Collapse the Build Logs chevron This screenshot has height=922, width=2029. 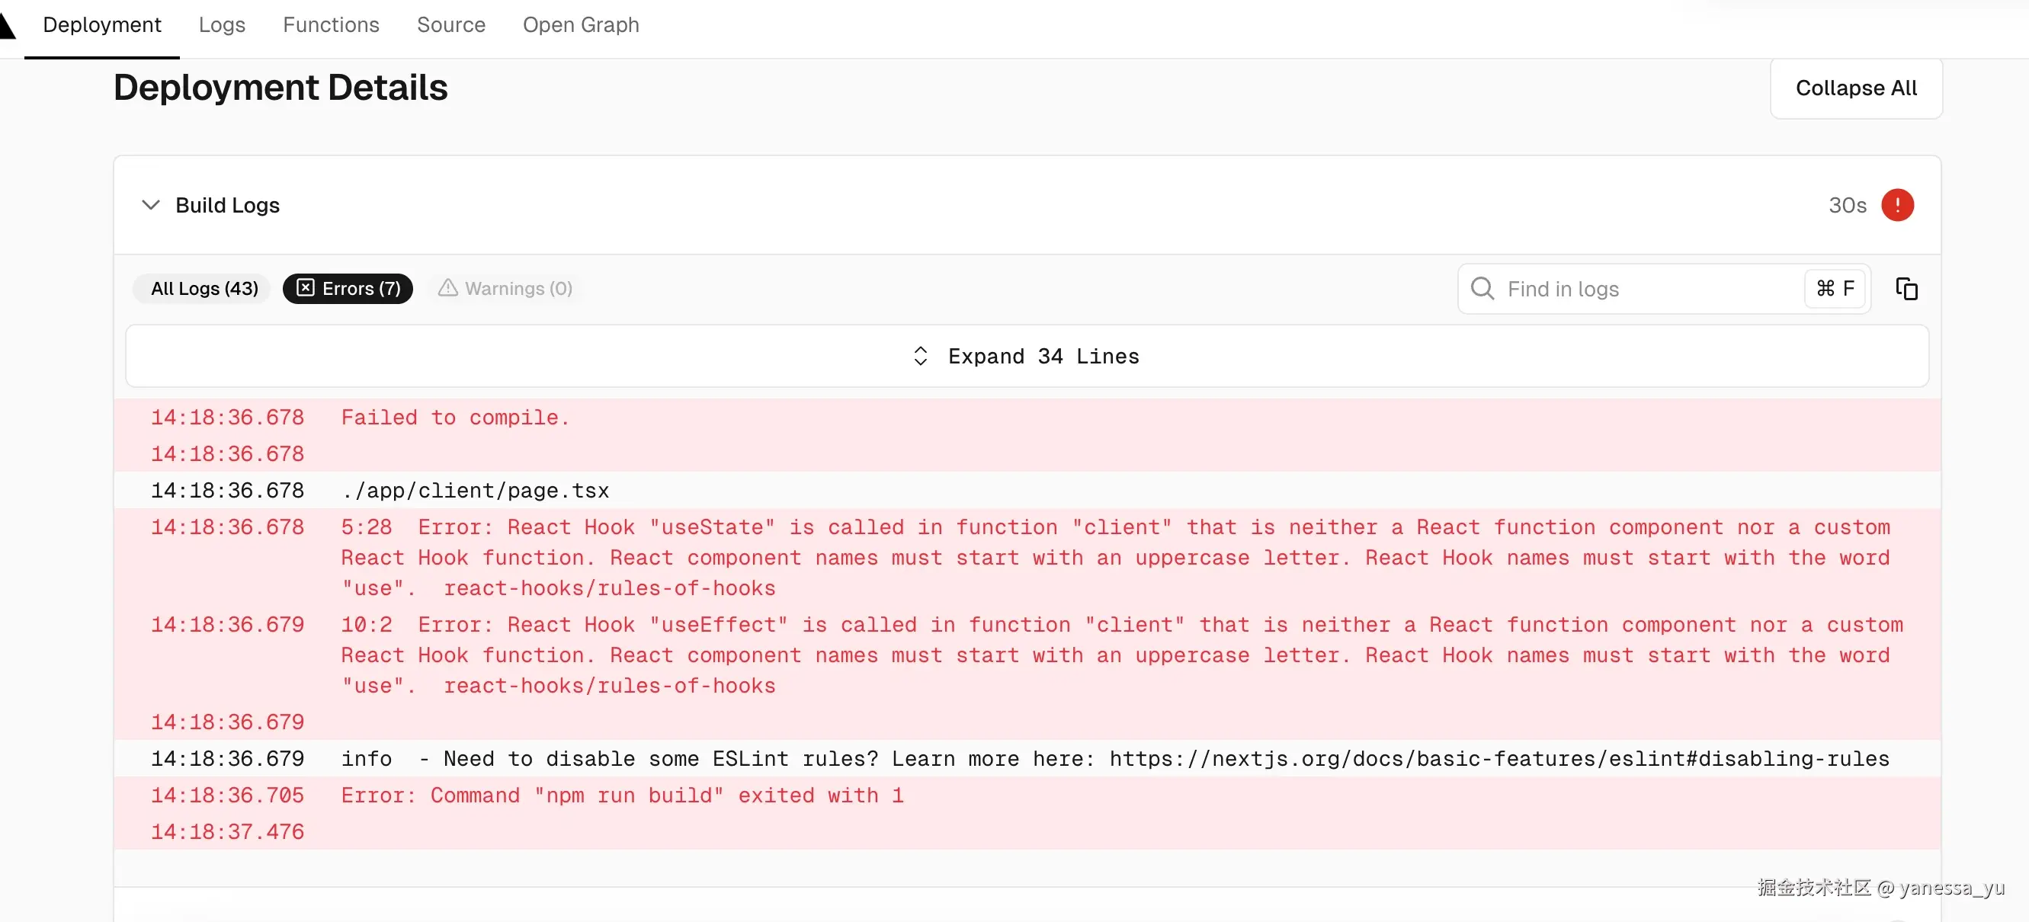(150, 206)
